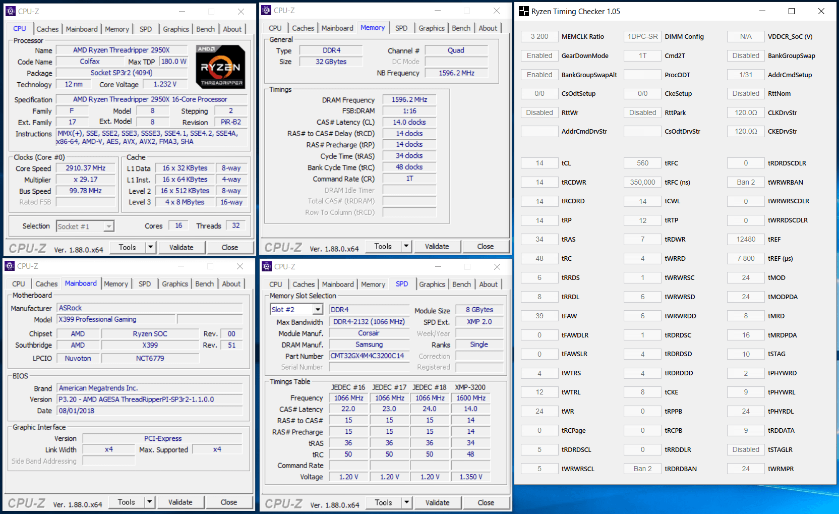839x514 pixels.
Task: Click the XMP-3200 column header
Action: tap(470, 387)
